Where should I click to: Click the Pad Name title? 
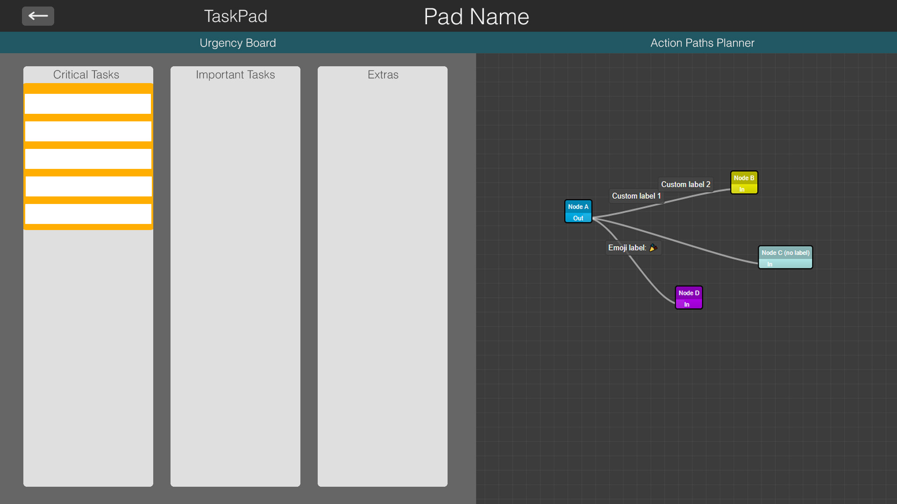pos(476,17)
